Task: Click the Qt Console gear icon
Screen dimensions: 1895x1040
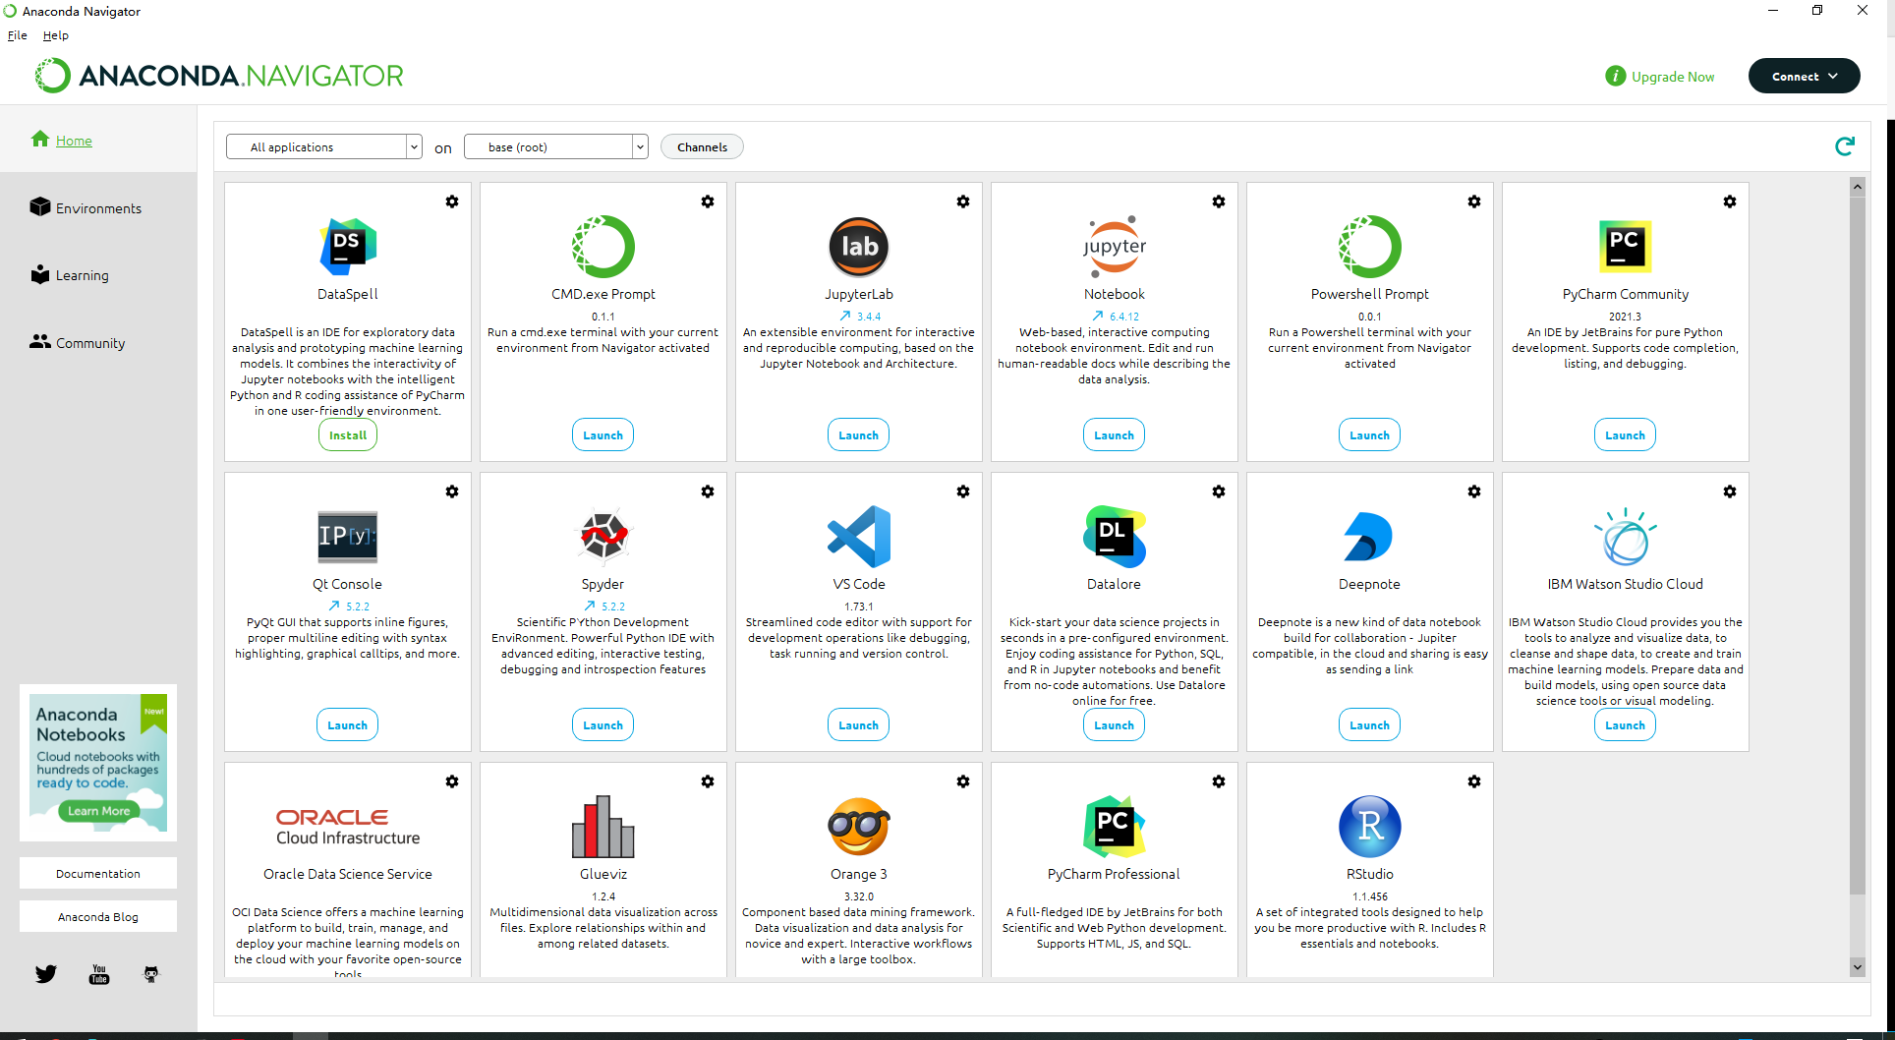Action: (452, 491)
